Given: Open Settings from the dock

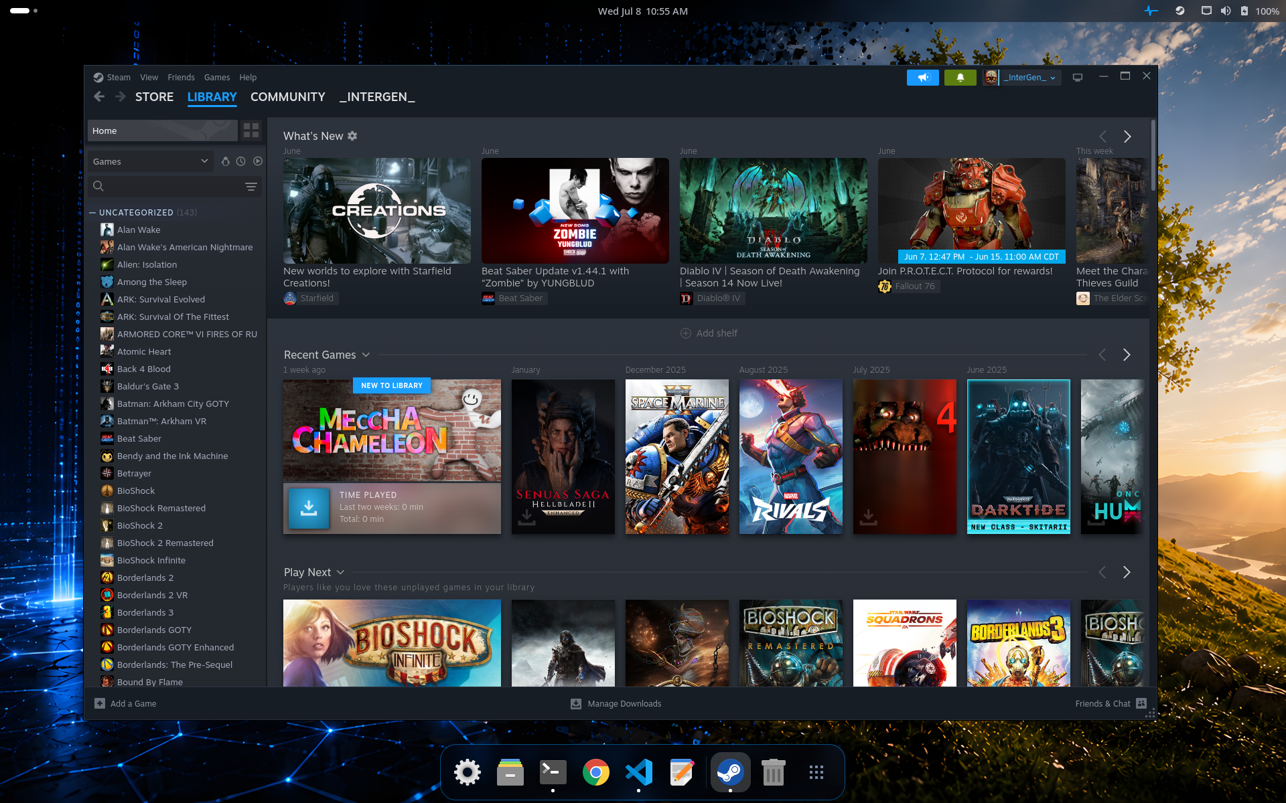Looking at the screenshot, I should click(x=468, y=772).
